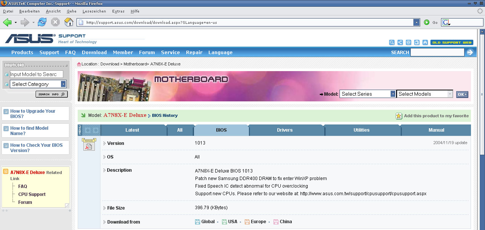This screenshot has height=230, width=485.
Task: Open the CPU Support related link
Action: [32, 194]
